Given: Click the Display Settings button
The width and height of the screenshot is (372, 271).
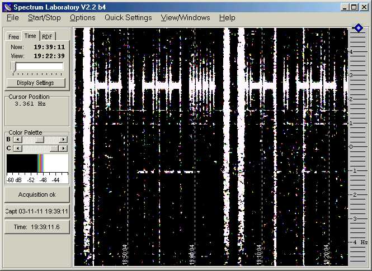Looking at the screenshot, I should tap(36, 83).
